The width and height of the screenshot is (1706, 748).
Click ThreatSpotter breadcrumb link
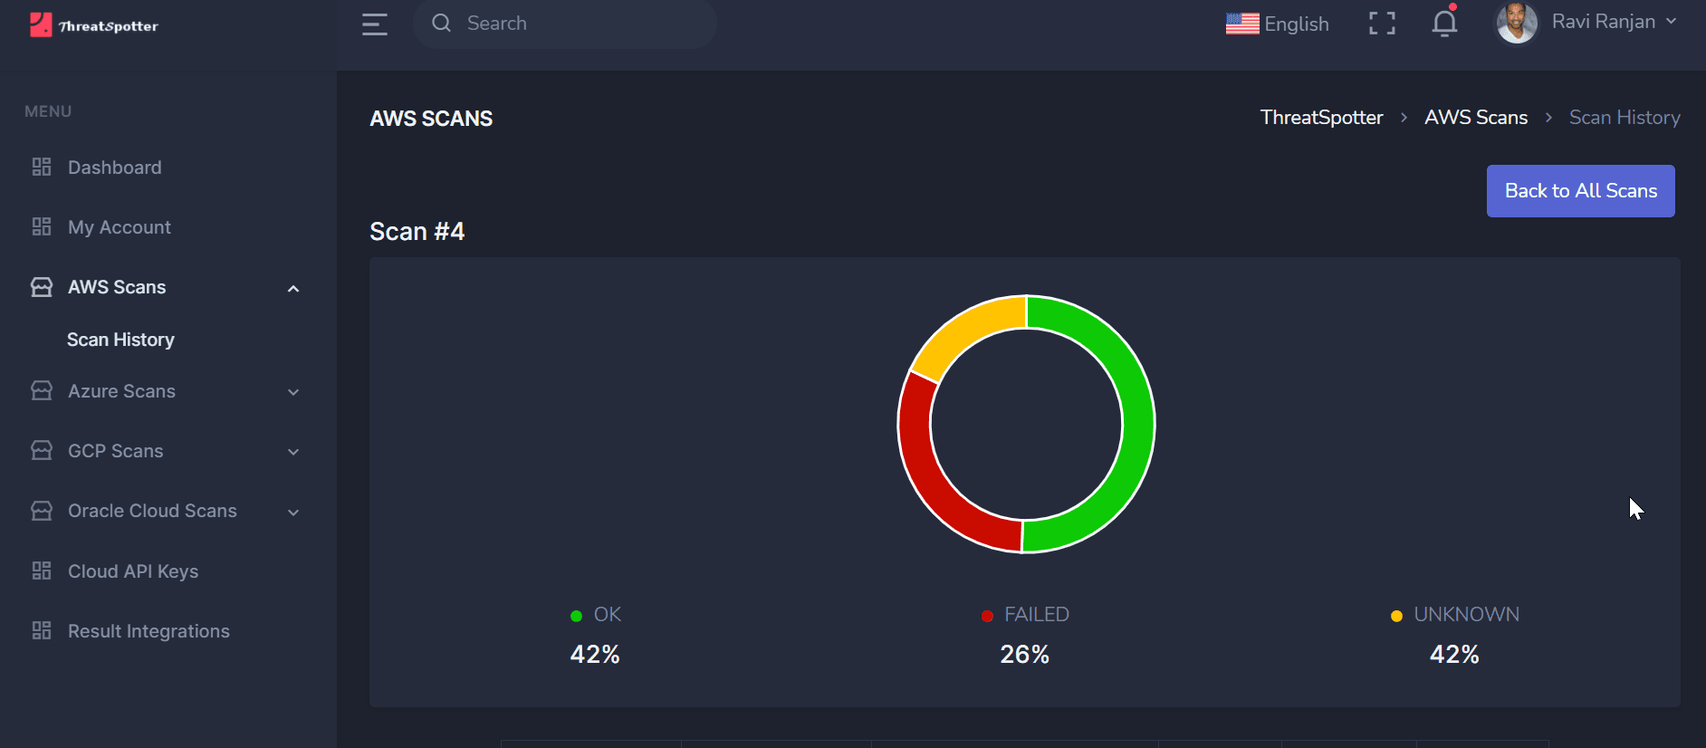1322,118
